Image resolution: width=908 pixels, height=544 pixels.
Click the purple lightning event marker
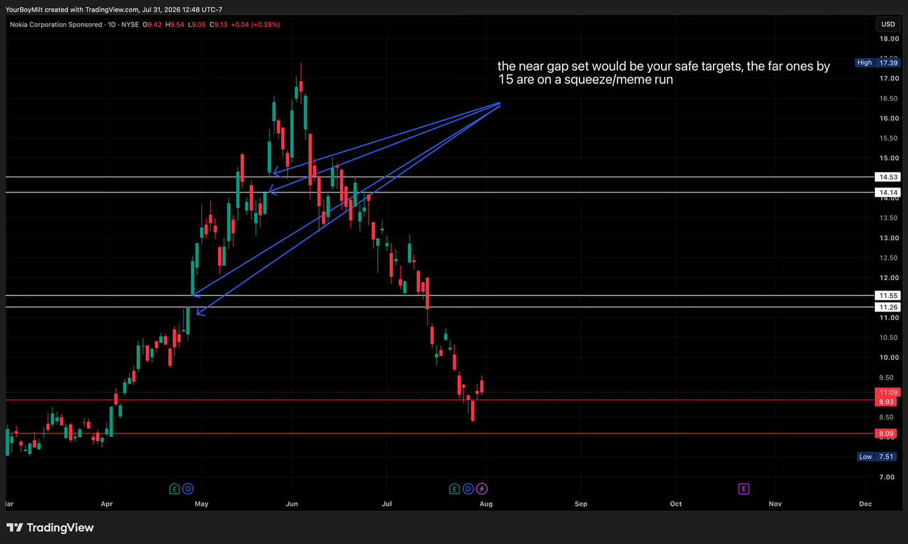click(x=481, y=489)
